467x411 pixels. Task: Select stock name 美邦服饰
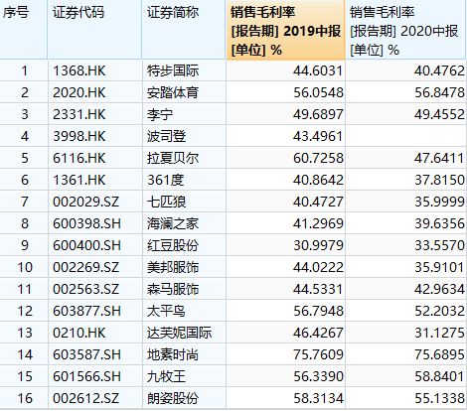[173, 267]
